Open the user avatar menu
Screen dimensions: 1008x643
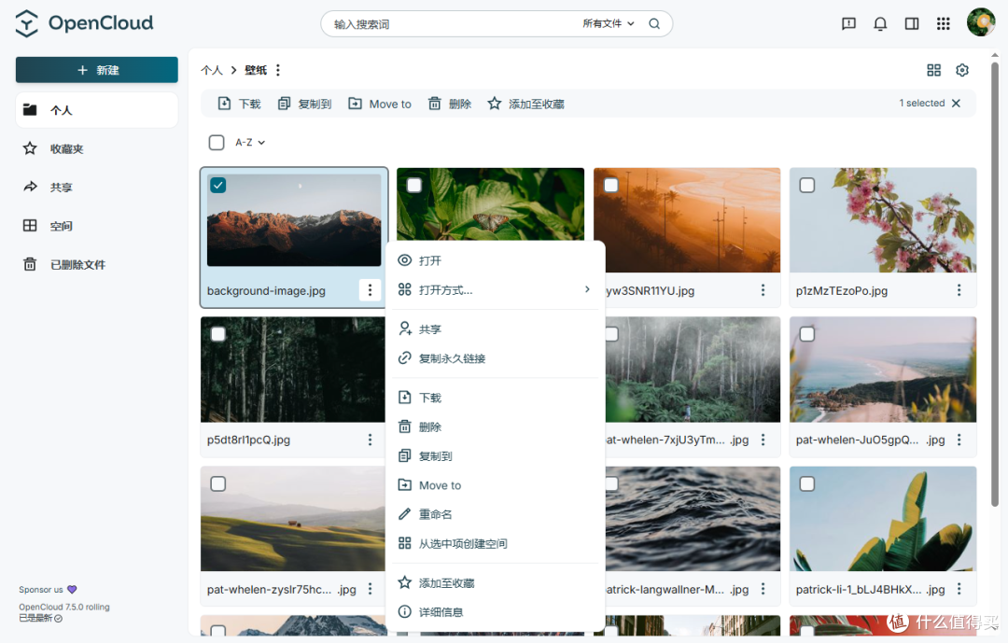click(981, 22)
